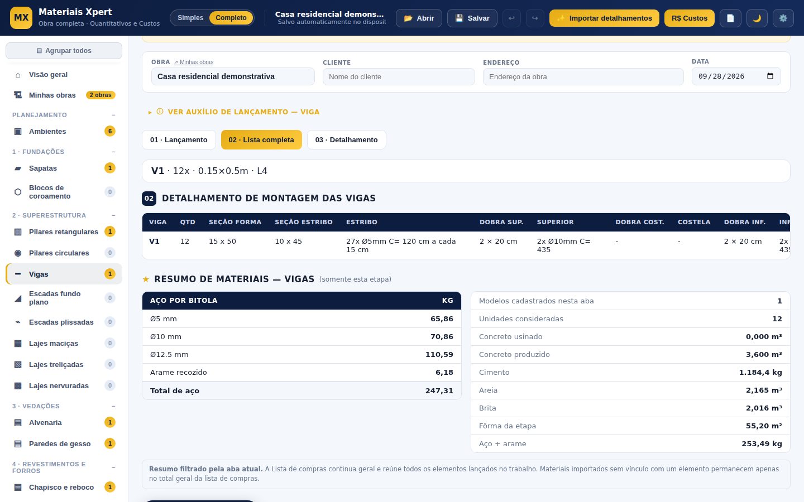Toggle dark mode moon icon
This screenshot has width=804, height=502.
[x=757, y=18]
